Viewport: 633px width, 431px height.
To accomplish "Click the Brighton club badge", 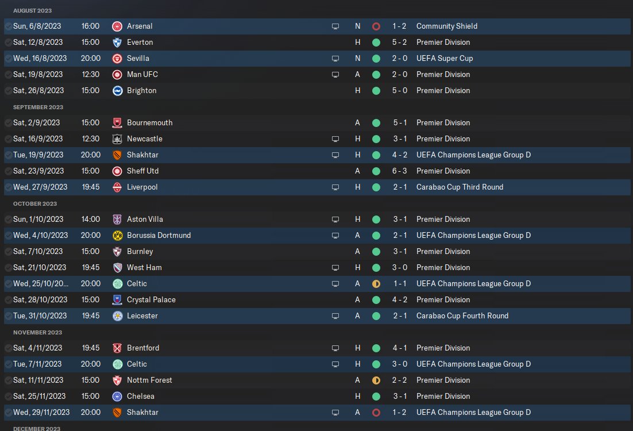I will coord(117,91).
